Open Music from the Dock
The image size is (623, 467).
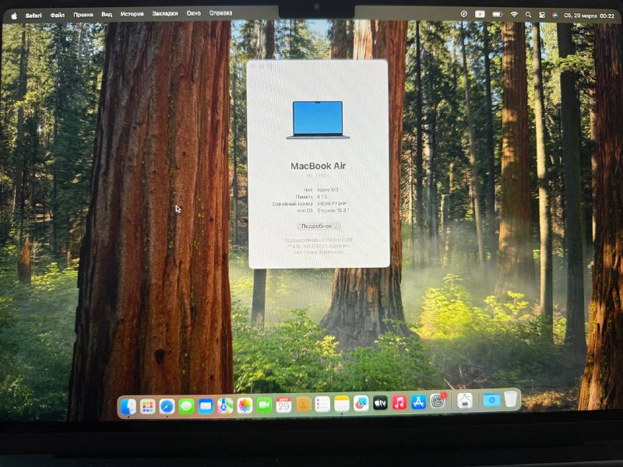coord(399,403)
